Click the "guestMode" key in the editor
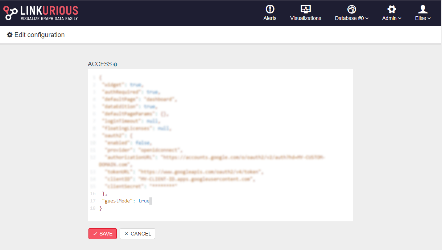This screenshot has height=250, width=442. pos(117,201)
